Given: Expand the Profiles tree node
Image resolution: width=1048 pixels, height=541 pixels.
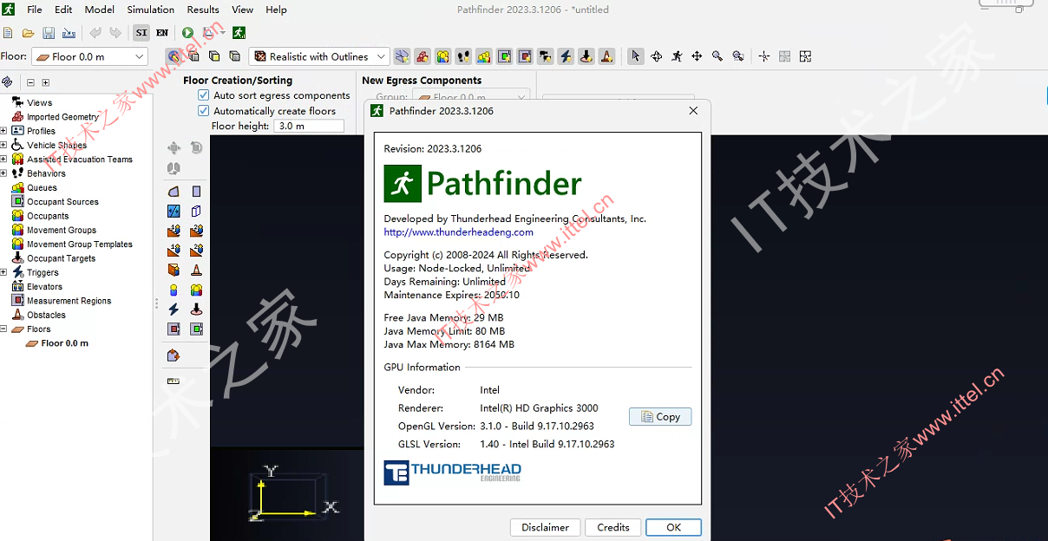Looking at the screenshot, I should [x=3, y=131].
